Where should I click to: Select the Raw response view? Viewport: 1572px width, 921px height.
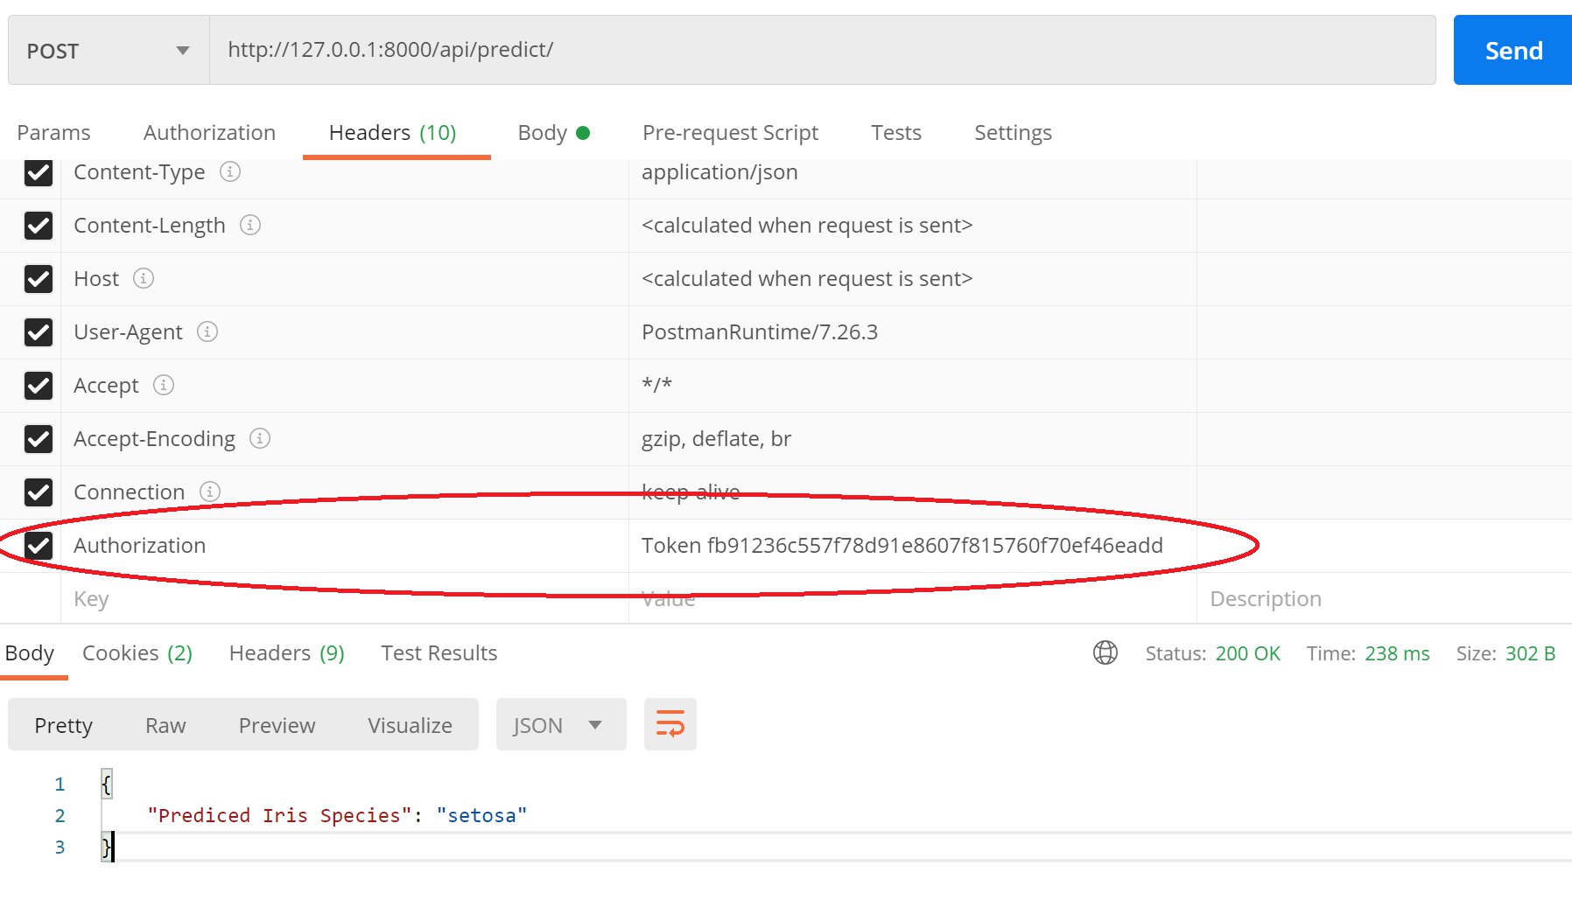point(165,725)
